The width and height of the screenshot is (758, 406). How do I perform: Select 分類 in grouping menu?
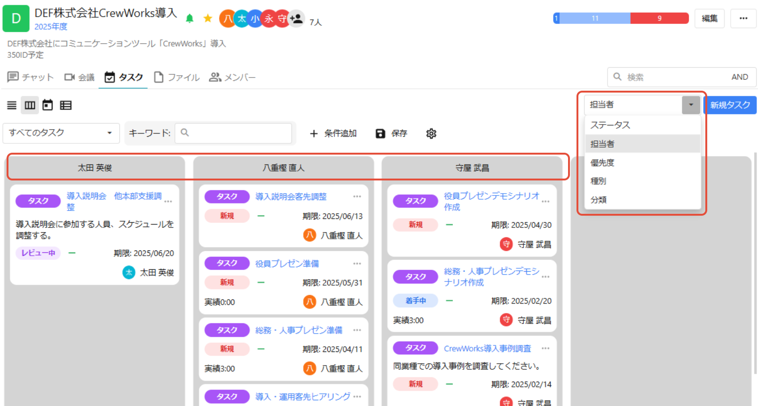pyautogui.click(x=642, y=200)
